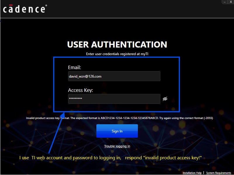This screenshot has height=175, width=234.
Task: Click the 'Enter user credentials registered at myTI' subtitle
Action: click(117, 54)
